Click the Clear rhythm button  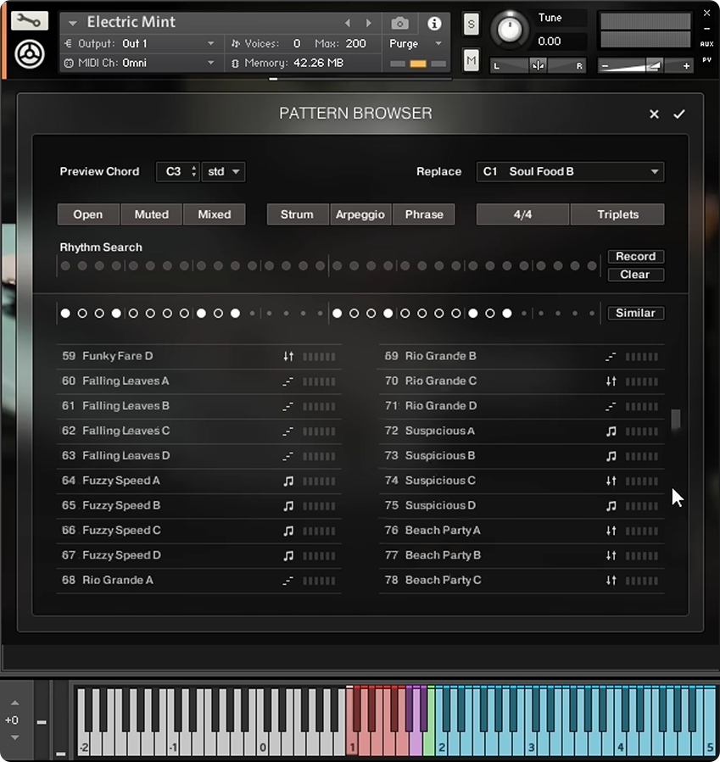point(636,275)
